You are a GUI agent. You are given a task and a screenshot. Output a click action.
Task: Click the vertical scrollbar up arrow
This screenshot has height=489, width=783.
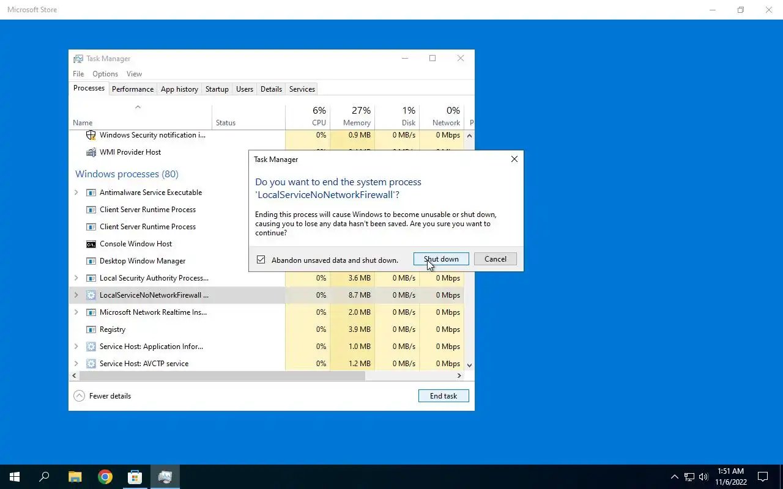click(470, 135)
